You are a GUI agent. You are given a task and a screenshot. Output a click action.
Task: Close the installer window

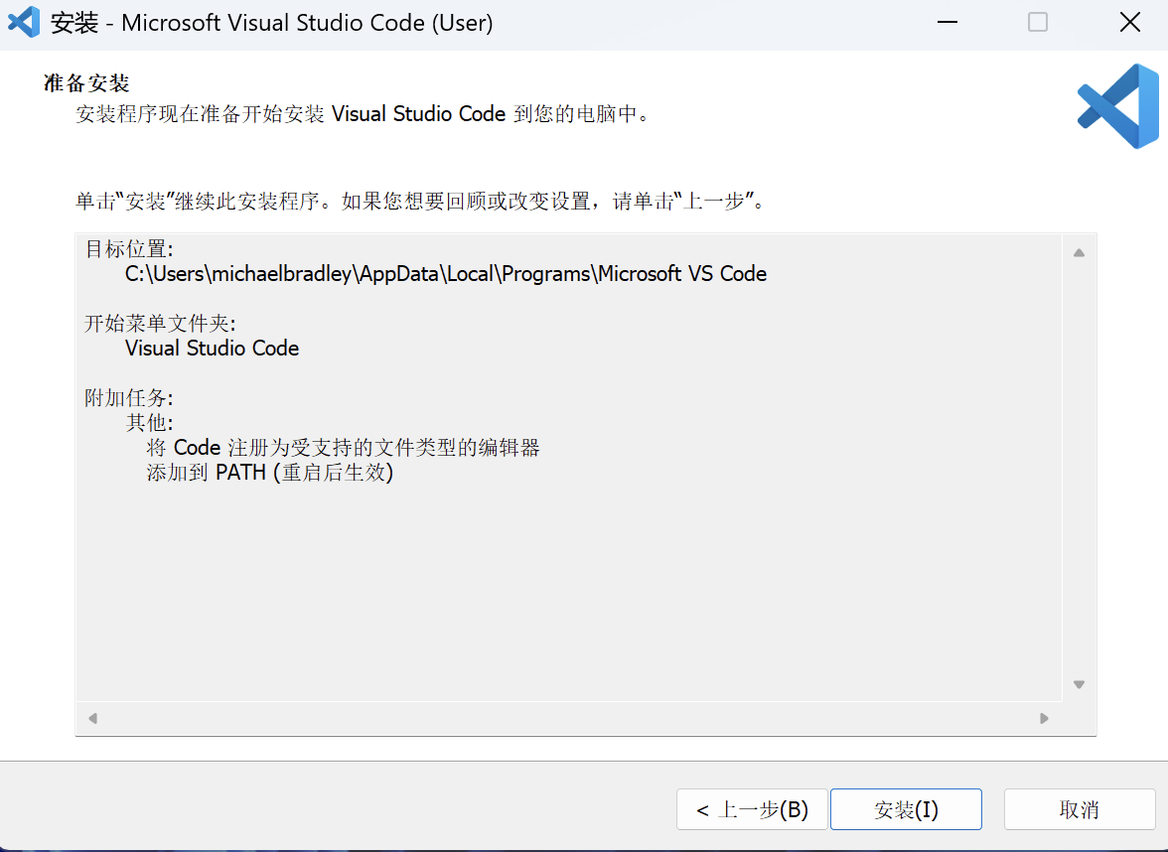point(1130,22)
